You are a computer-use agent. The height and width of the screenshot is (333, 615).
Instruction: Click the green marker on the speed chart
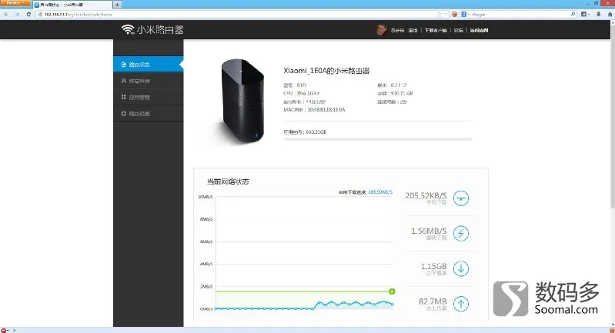(392, 291)
